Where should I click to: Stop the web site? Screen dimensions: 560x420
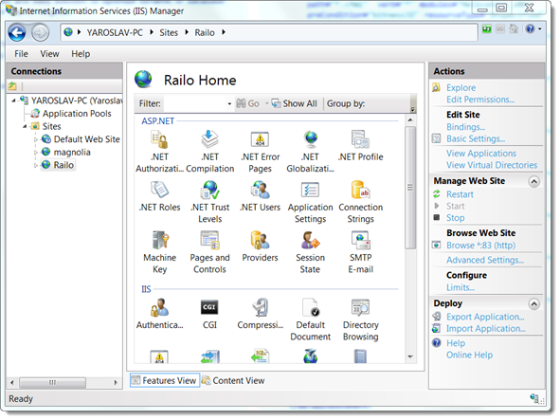tap(455, 218)
